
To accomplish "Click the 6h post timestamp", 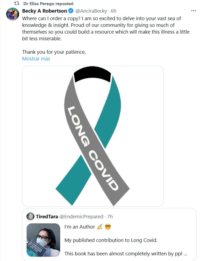I will pos(113,11).
